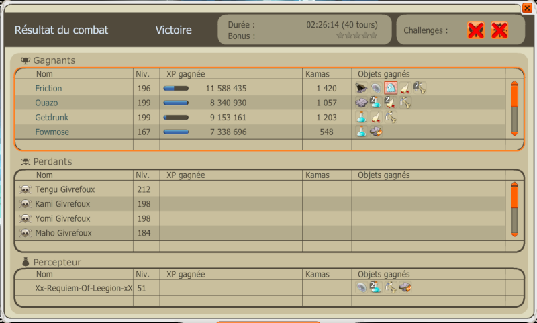View the first failed challenge icon

(x=476, y=30)
